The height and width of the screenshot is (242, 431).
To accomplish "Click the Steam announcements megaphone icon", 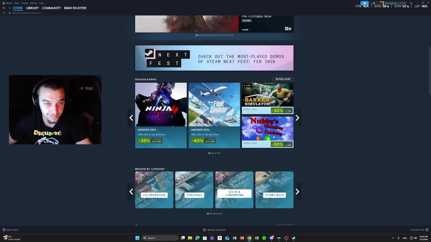I will pos(365,3).
